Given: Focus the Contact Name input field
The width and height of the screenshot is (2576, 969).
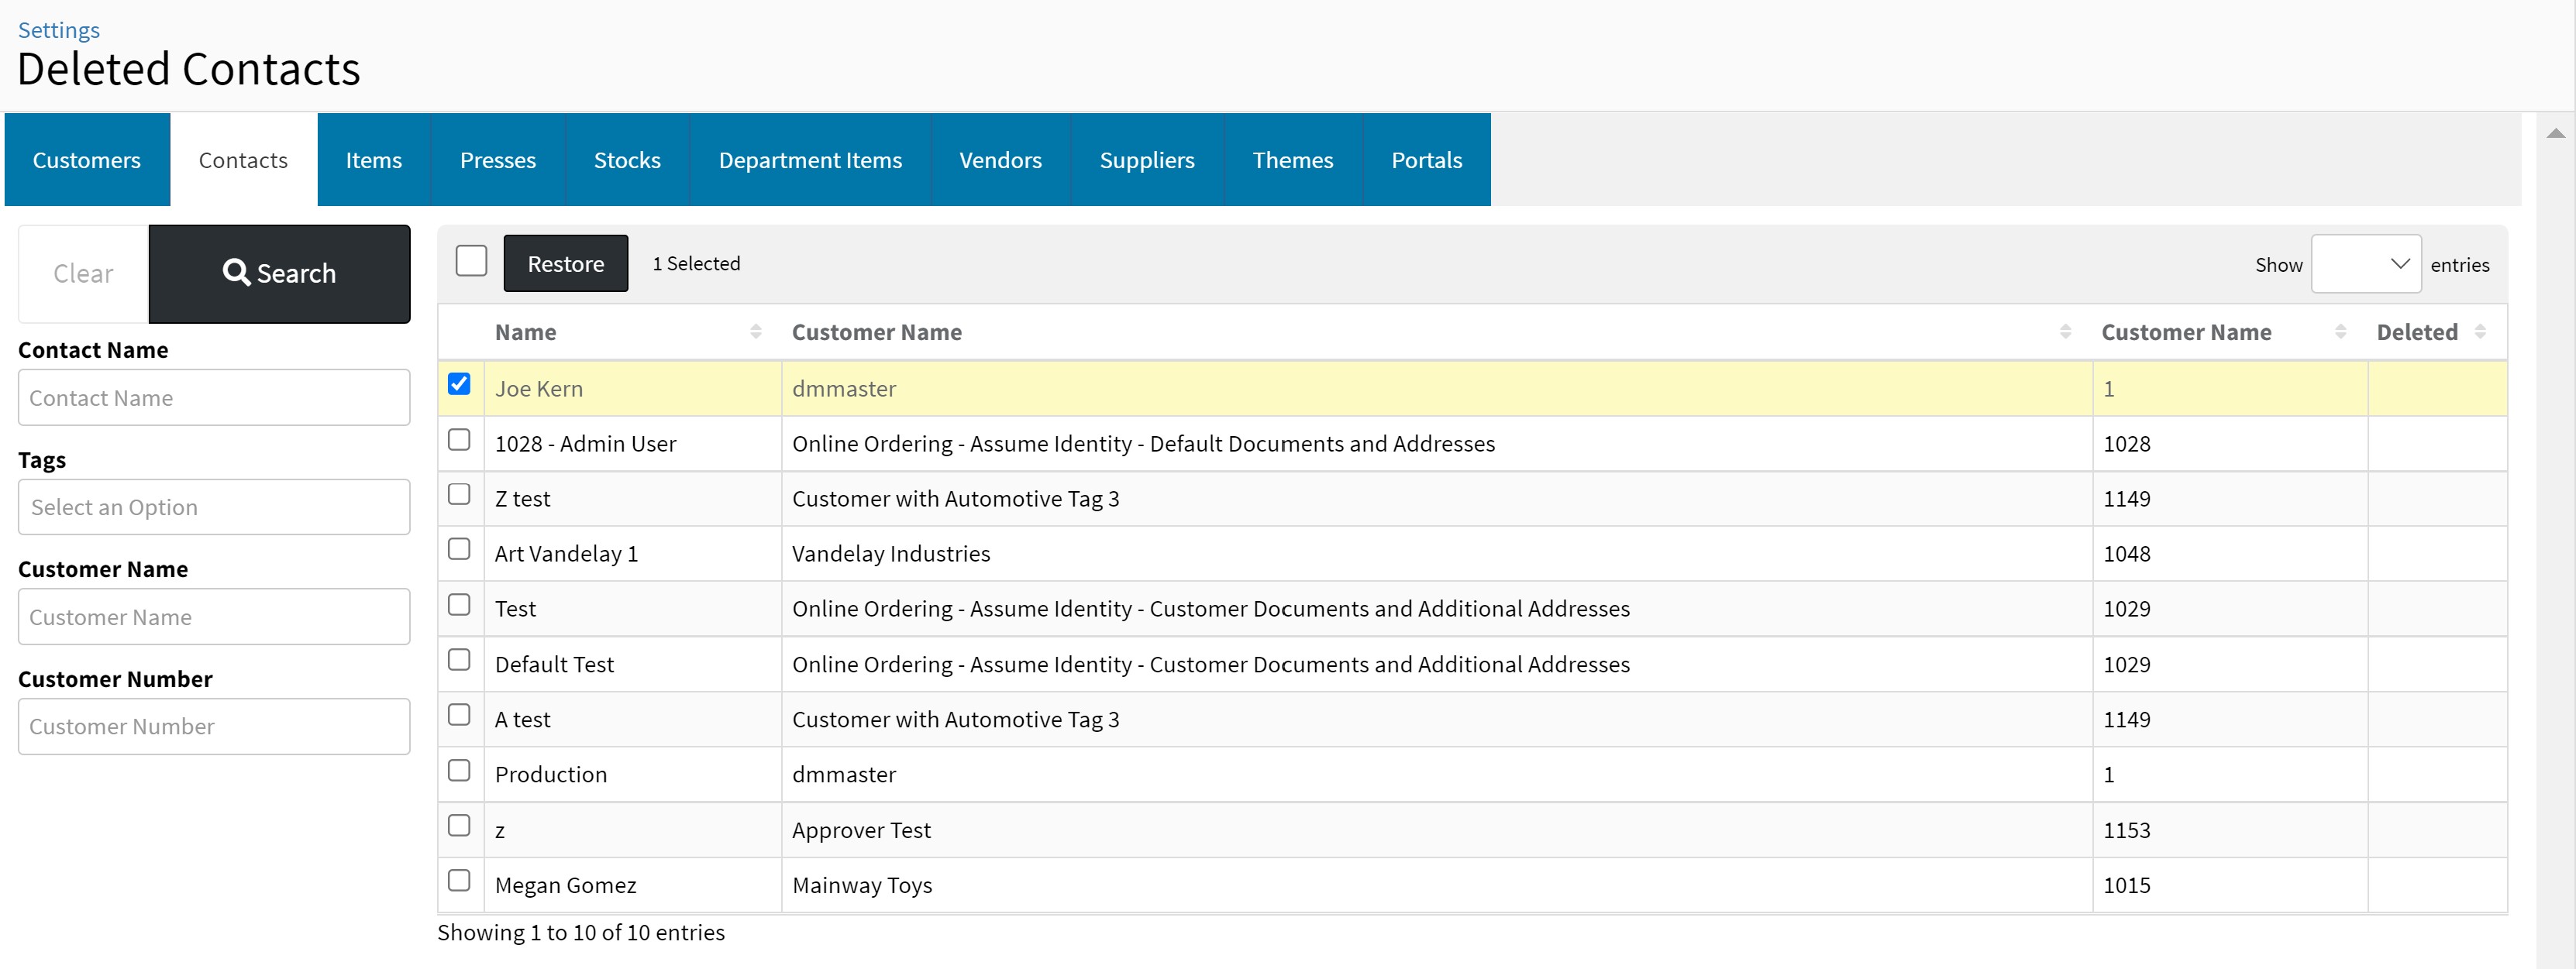Looking at the screenshot, I should tap(214, 398).
